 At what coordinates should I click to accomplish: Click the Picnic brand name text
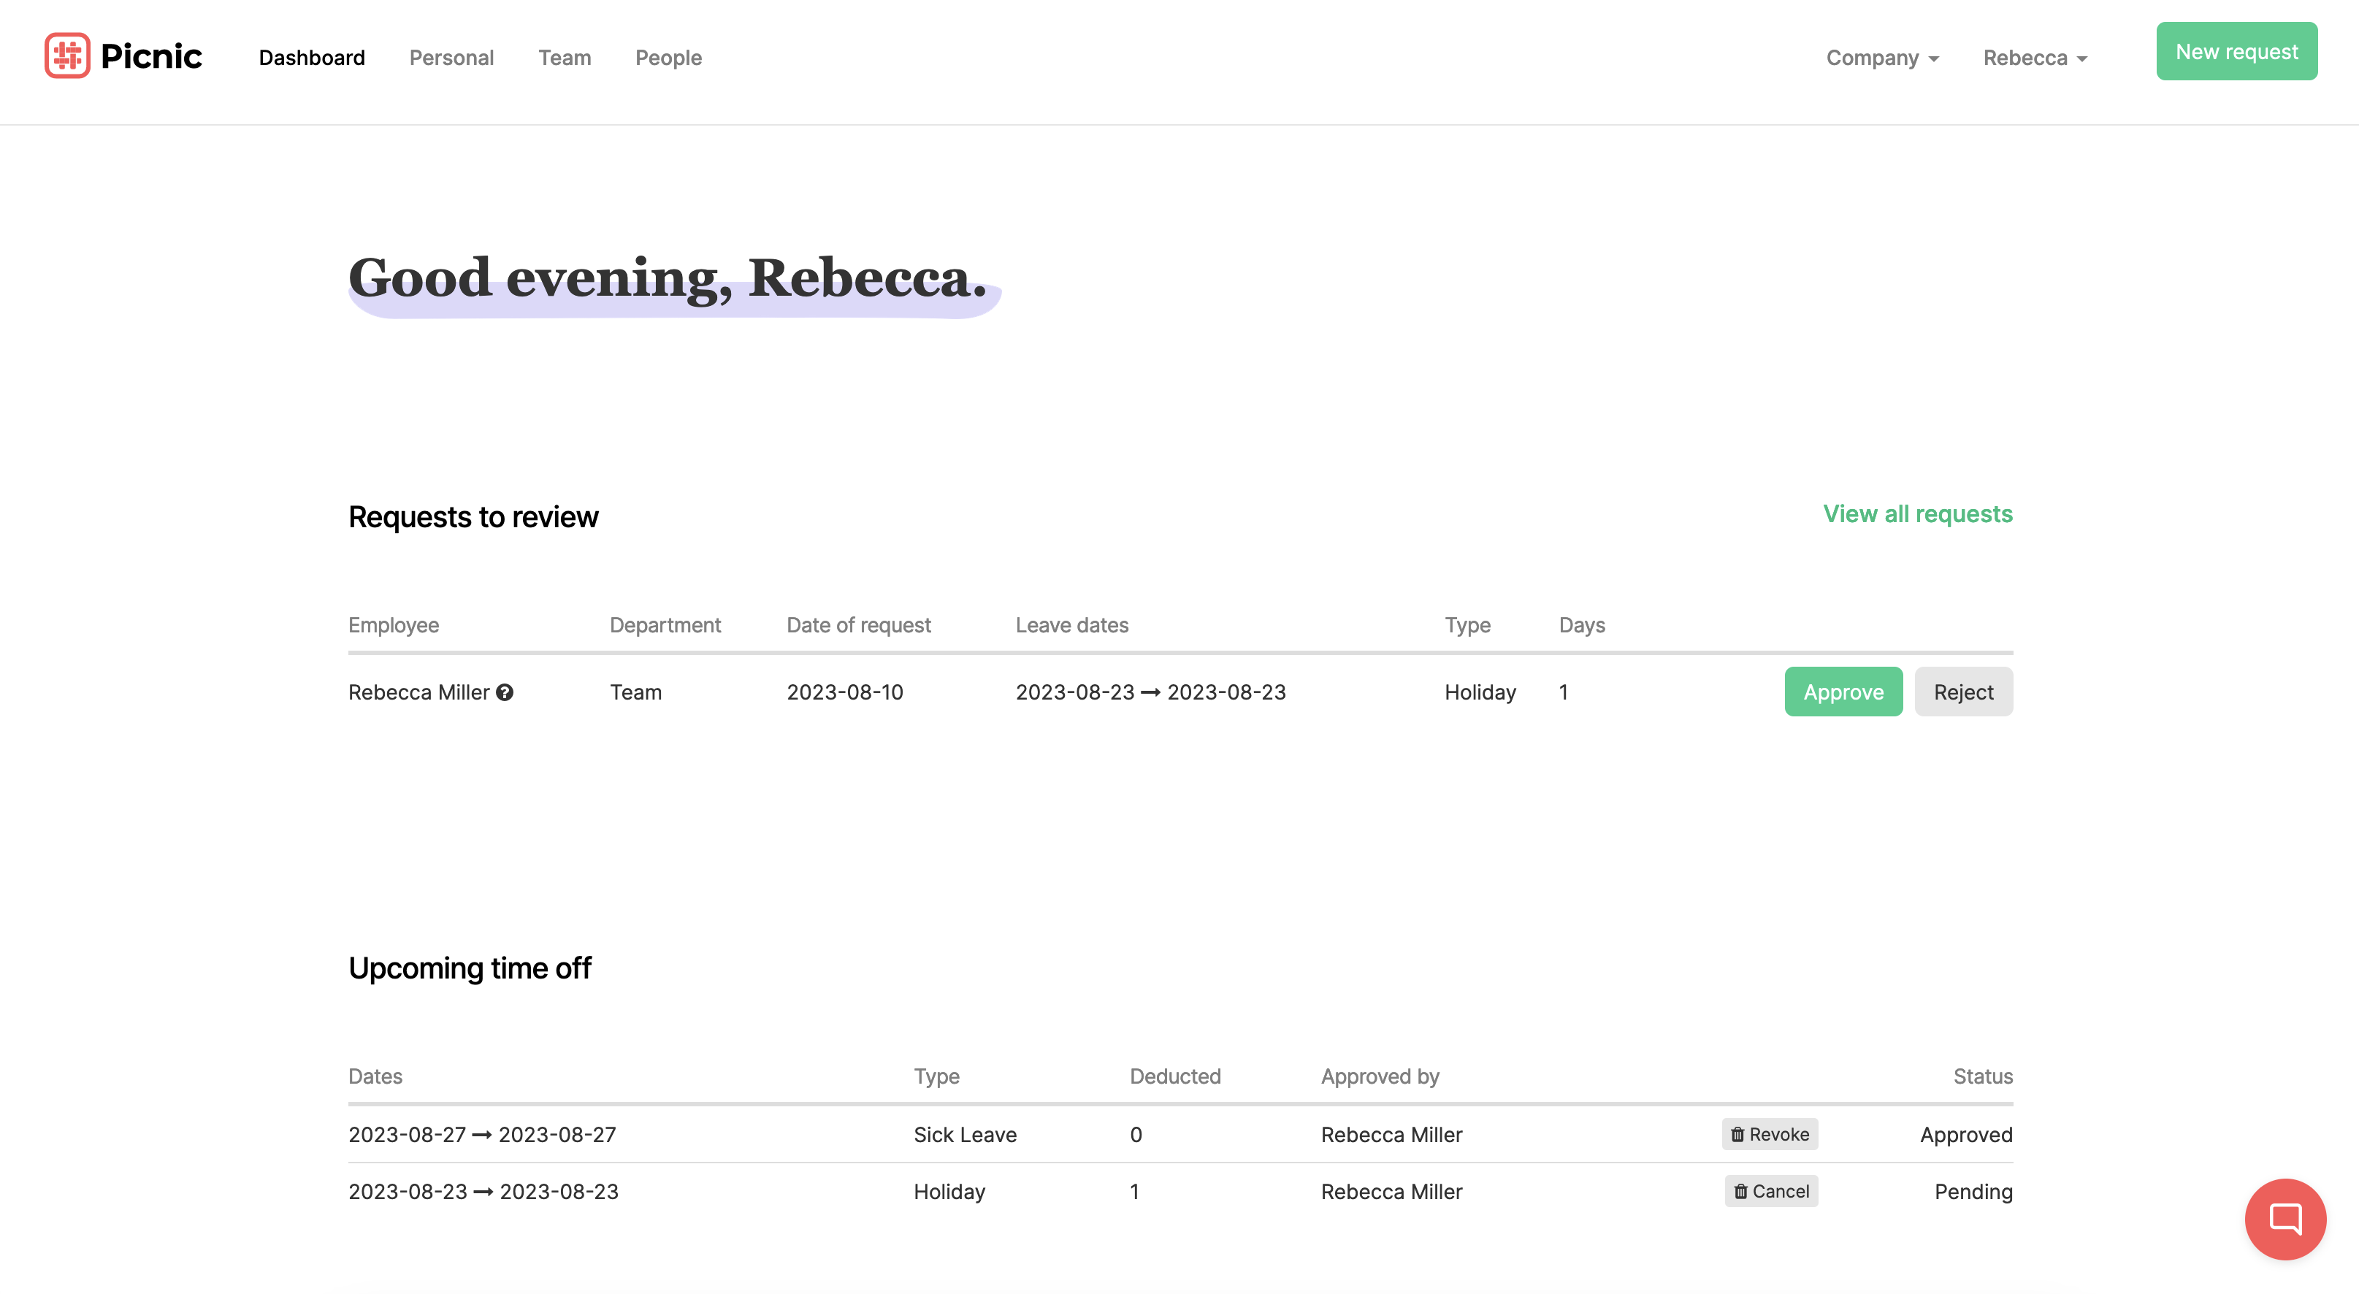[151, 55]
